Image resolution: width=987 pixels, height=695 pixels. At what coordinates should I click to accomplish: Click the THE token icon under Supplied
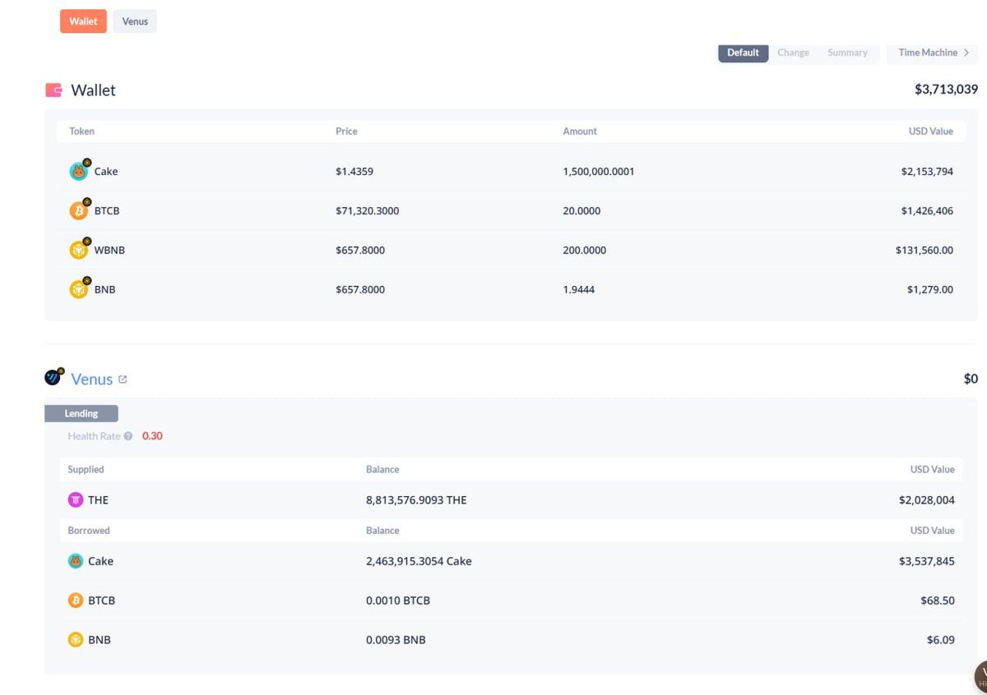coord(76,499)
